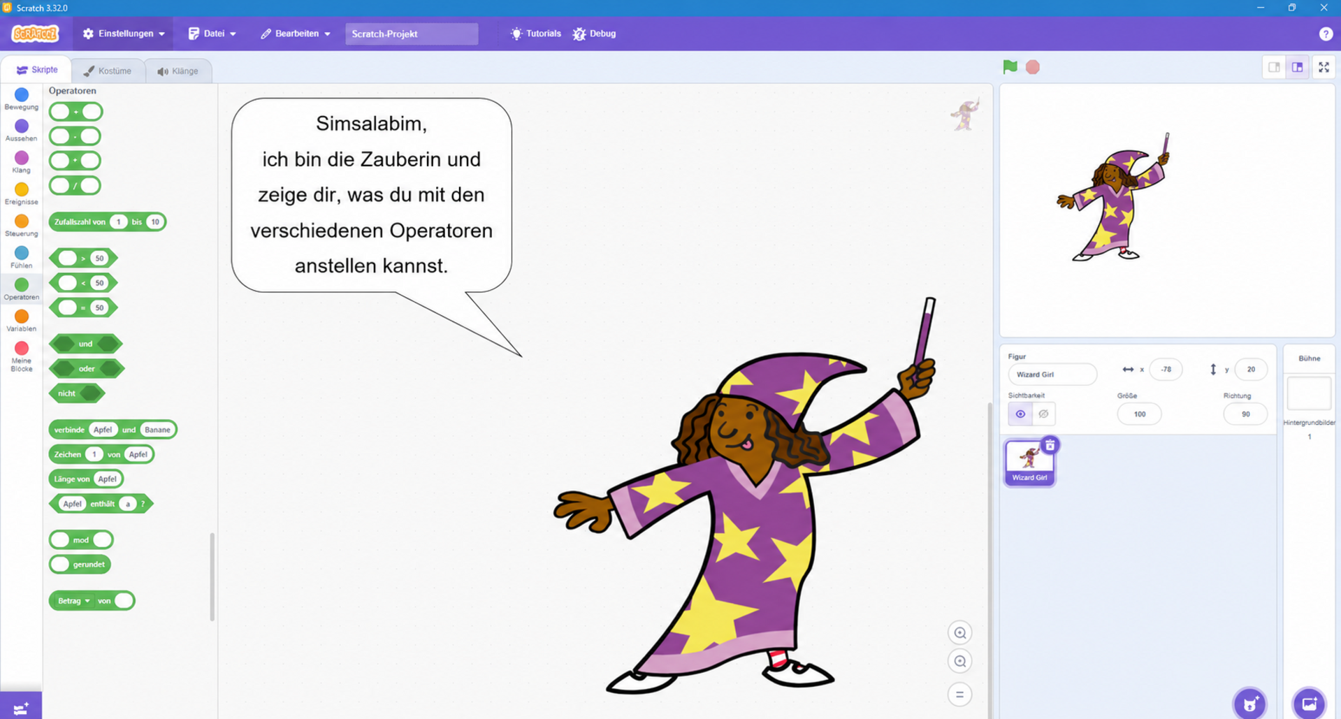Click the Richtung direction field

pyautogui.click(x=1245, y=414)
